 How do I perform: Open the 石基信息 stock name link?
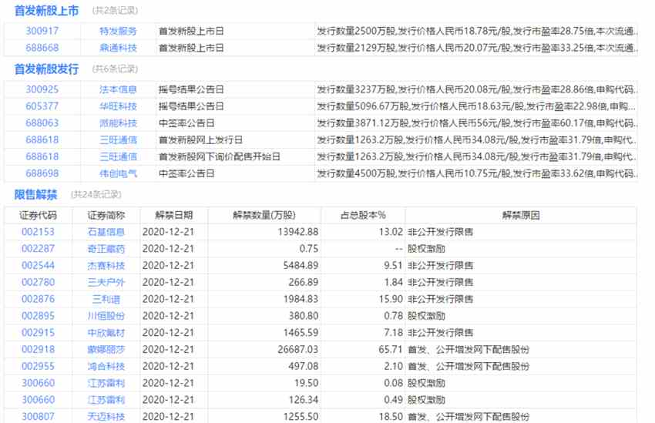pos(106,232)
